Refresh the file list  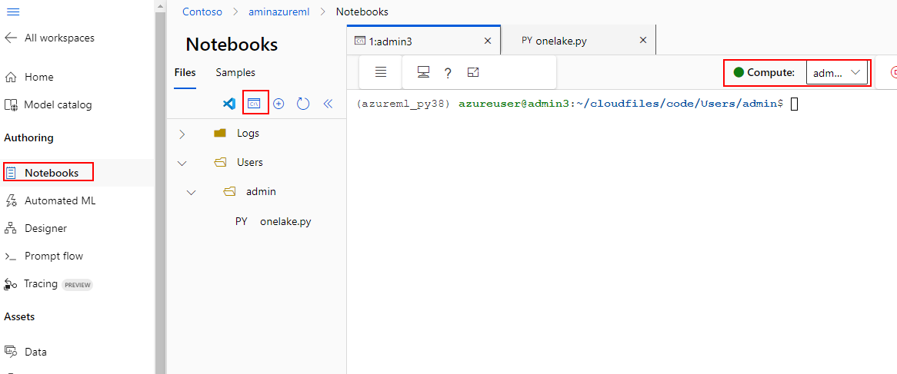pyautogui.click(x=303, y=104)
